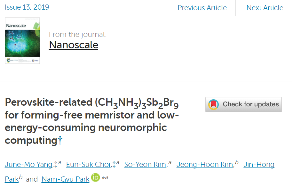Click the Check for updates button
This screenshot has width=292, height=188.
(x=243, y=104)
